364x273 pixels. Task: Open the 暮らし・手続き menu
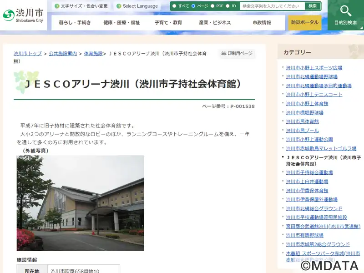[x=75, y=22]
